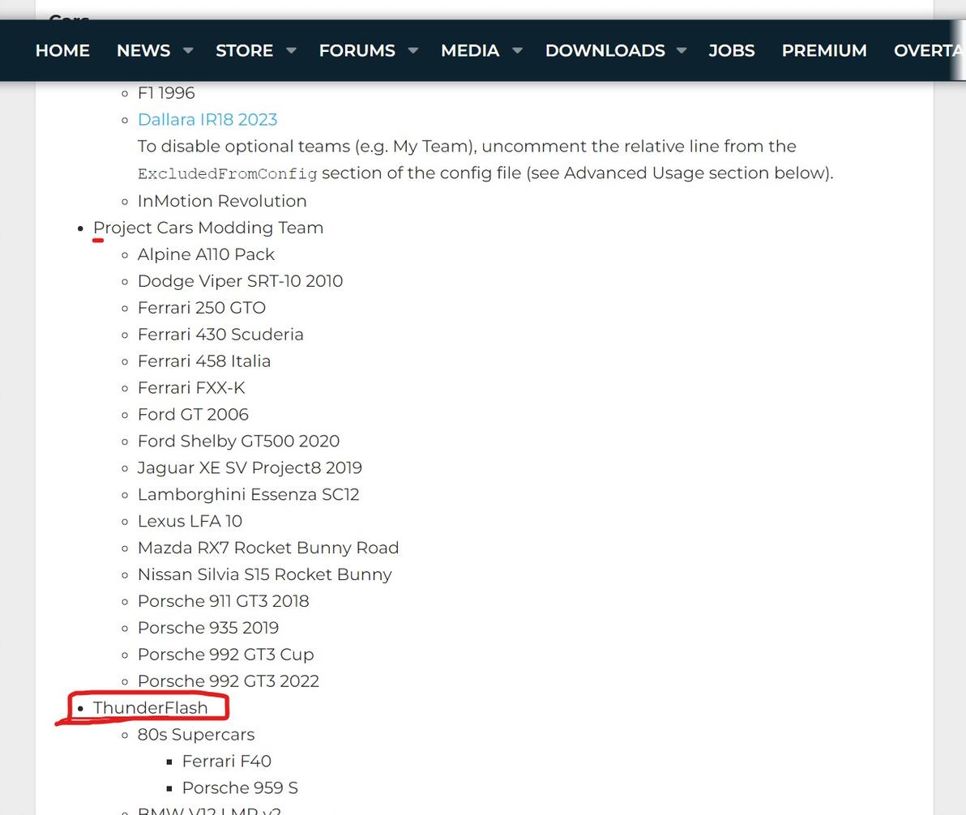
Task: Click the MEDIA nav item
Action: coord(470,50)
